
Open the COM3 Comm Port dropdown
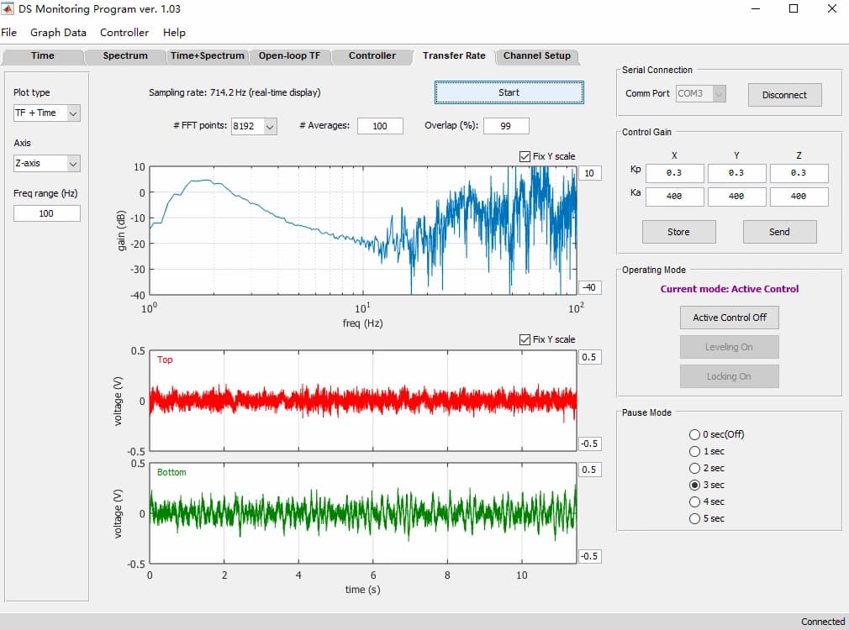(x=701, y=93)
